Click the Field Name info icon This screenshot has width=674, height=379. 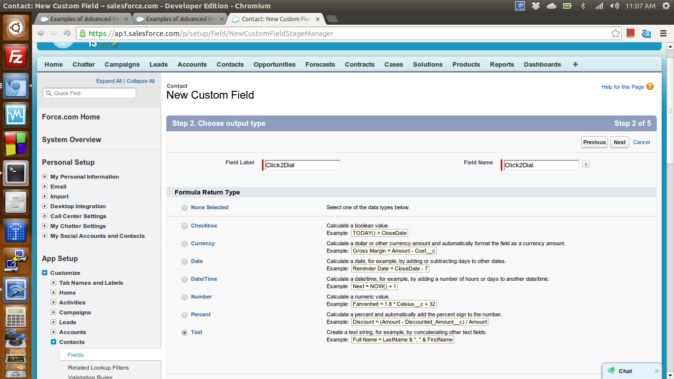(x=586, y=164)
